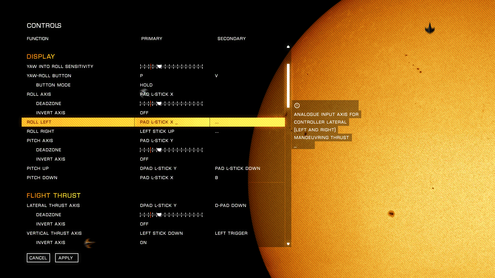Click the Function column header
This screenshot has width=495, height=278.
[x=38, y=39]
